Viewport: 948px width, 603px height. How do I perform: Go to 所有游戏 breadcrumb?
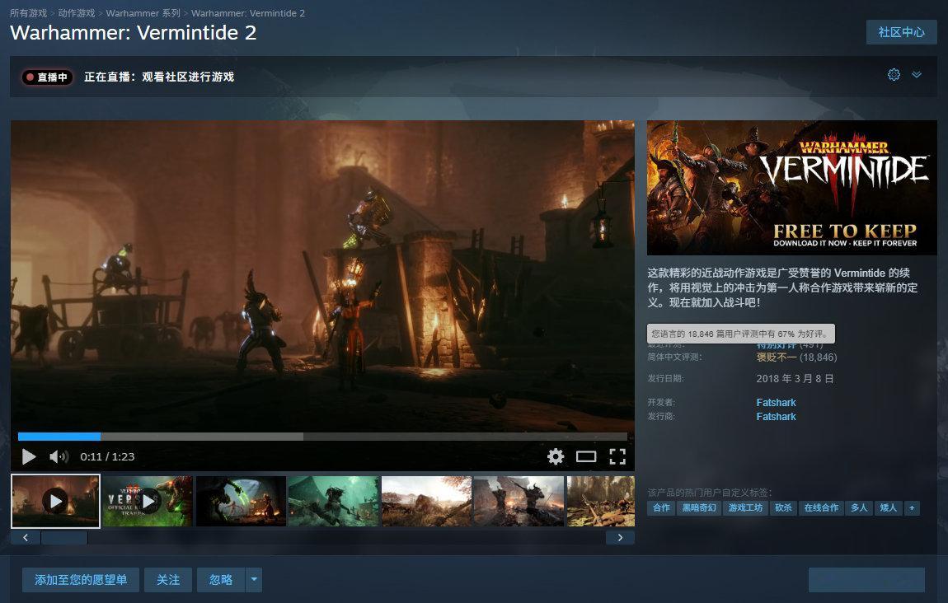[x=28, y=12]
